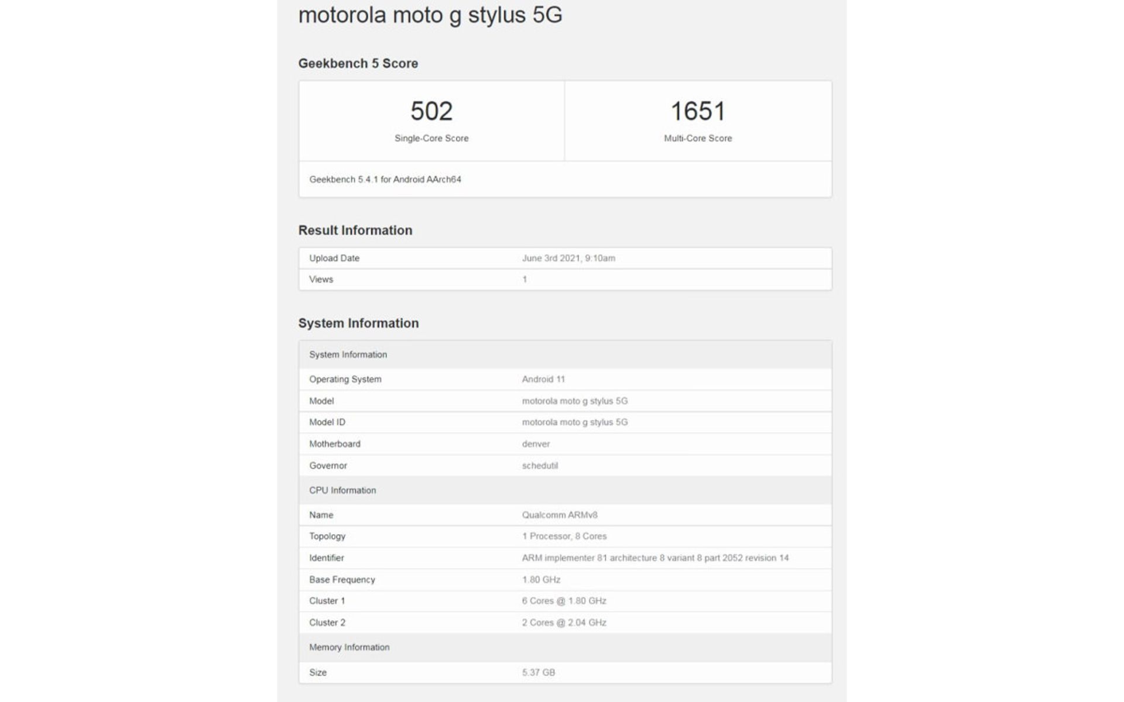Click the motherboard value denver

click(536, 444)
